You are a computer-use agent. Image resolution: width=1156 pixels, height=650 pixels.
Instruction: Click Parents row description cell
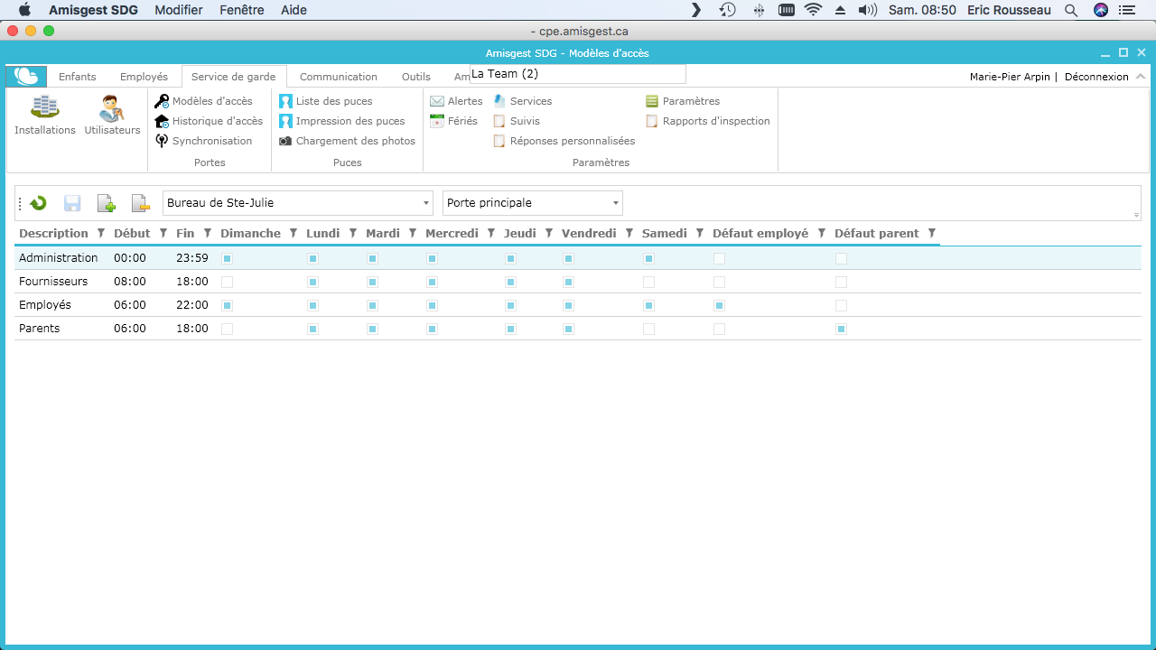40,329
